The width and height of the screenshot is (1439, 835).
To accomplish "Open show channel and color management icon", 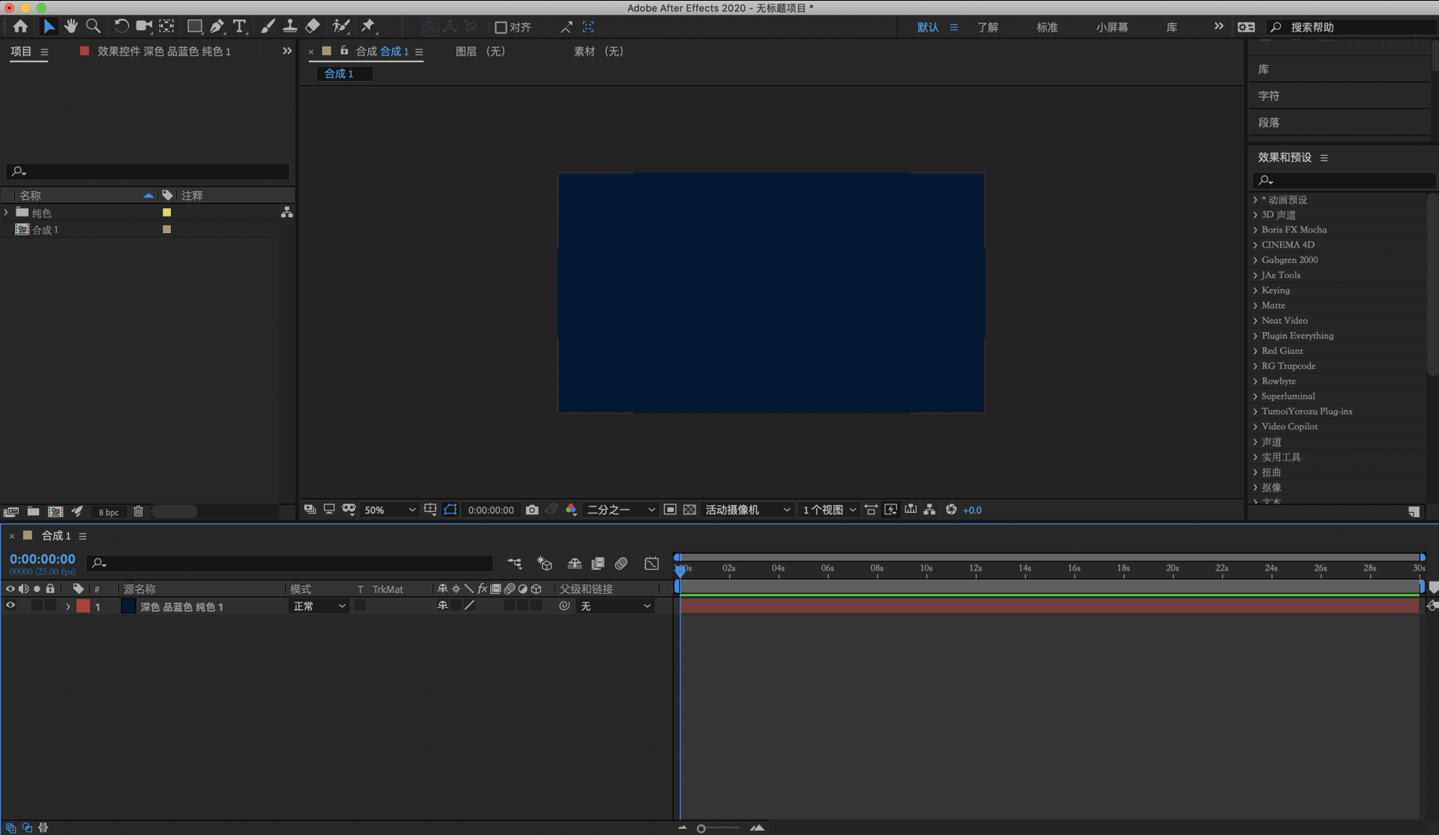I will (571, 510).
